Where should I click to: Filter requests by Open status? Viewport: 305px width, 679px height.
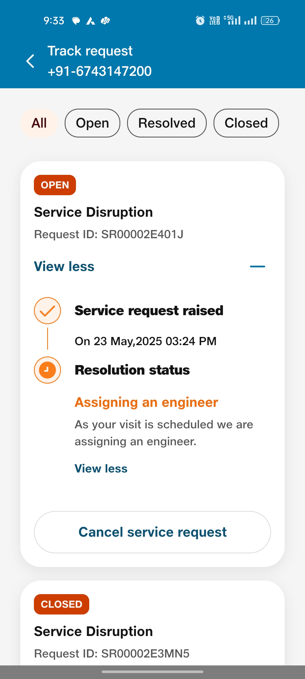(92, 123)
